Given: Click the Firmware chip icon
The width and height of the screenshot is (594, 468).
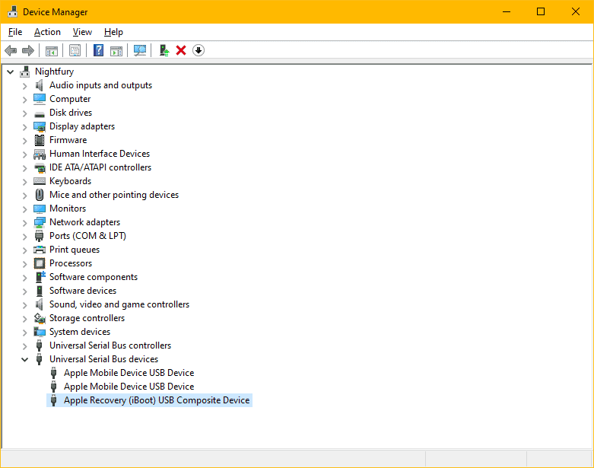Looking at the screenshot, I should (40, 140).
